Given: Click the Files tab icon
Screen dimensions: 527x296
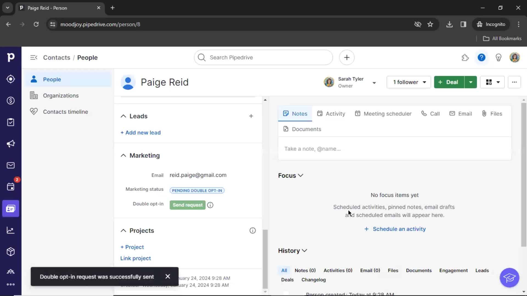Looking at the screenshot, I should [484, 113].
